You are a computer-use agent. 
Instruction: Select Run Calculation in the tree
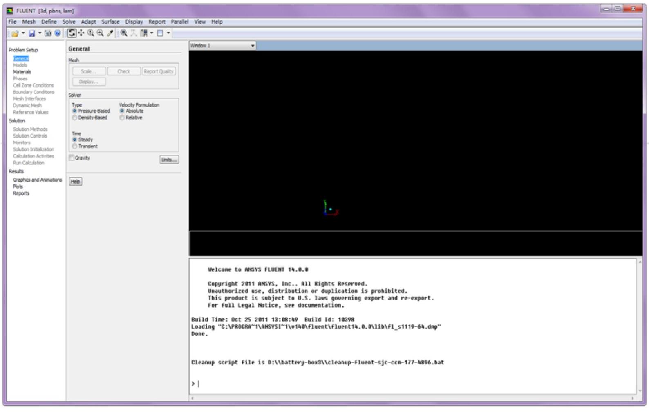pos(29,163)
